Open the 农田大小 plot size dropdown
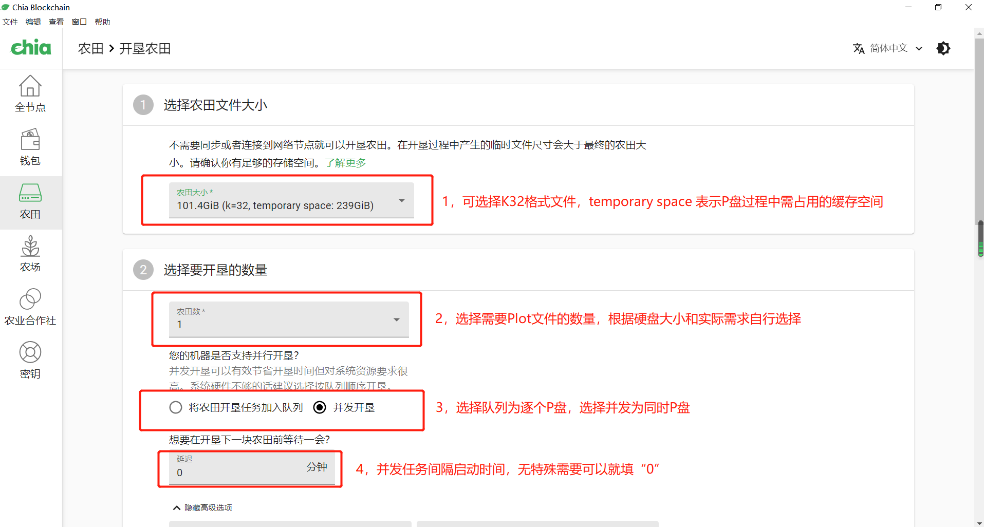Screen dimensions: 984x527 pyautogui.click(x=291, y=200)
